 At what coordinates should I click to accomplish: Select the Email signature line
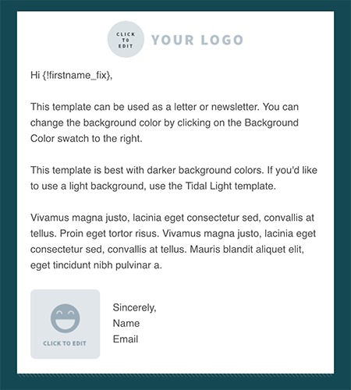126,339
